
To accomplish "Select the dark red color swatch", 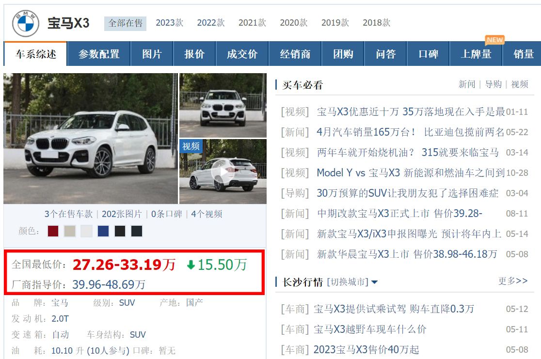I will pyautogui.click(x=53, y=231).
